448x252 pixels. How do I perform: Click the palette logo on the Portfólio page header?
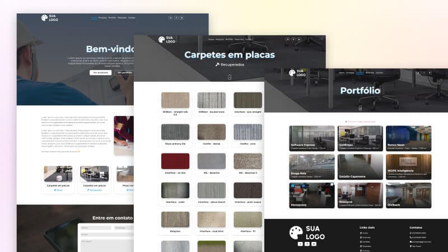click(x=291, y=72)
